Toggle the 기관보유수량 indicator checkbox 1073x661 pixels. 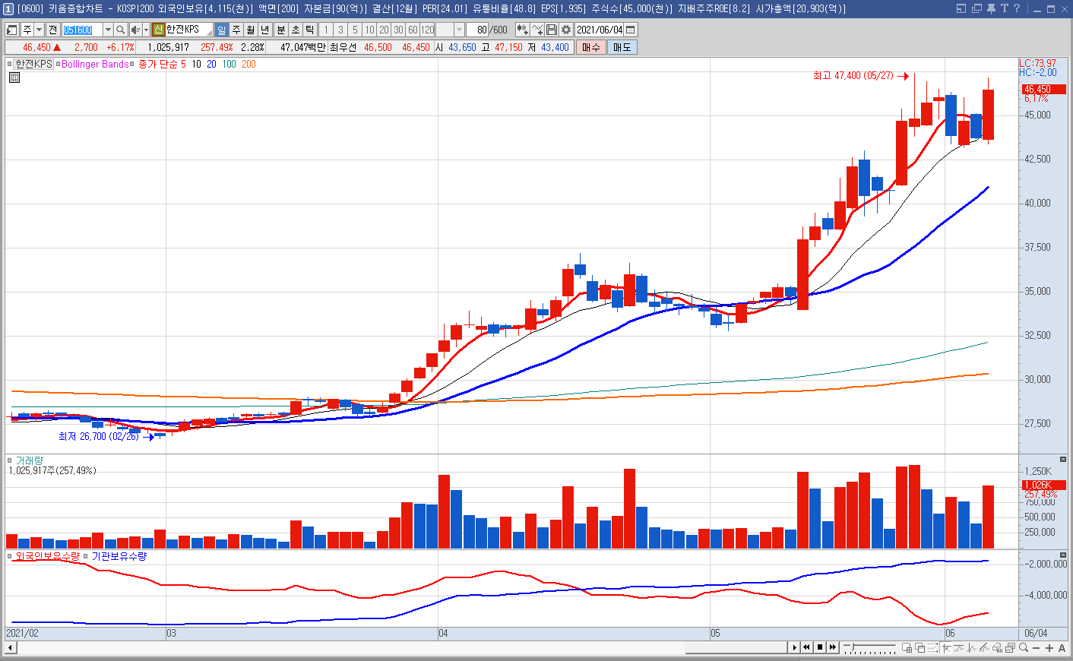click(87, 556)
